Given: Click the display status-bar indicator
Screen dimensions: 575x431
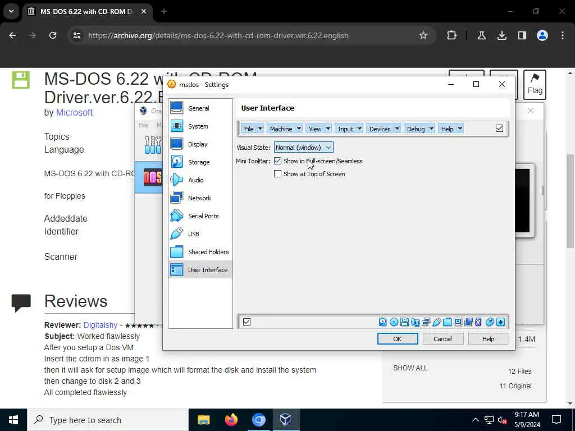Looking at the screenshot, I should click(x=458, y=322).
